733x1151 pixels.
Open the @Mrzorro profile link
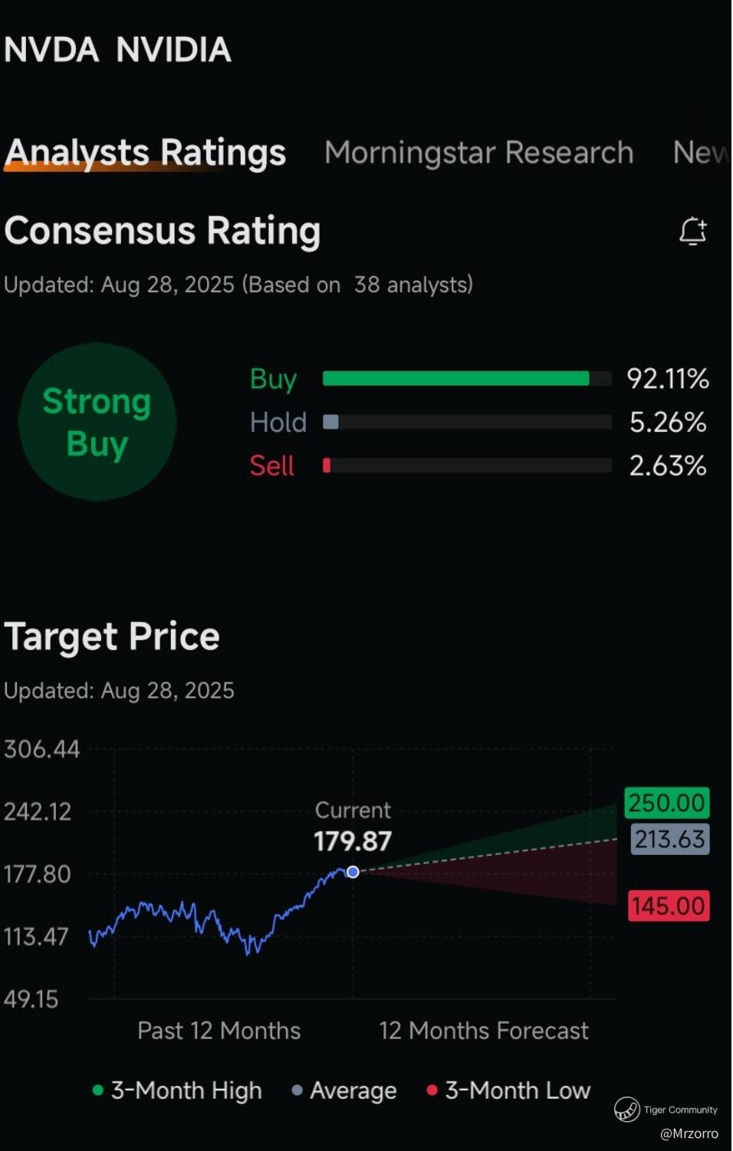click(689, 1133)
